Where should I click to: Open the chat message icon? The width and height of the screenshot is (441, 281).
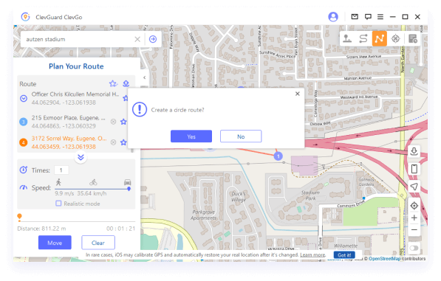[368, 17]
